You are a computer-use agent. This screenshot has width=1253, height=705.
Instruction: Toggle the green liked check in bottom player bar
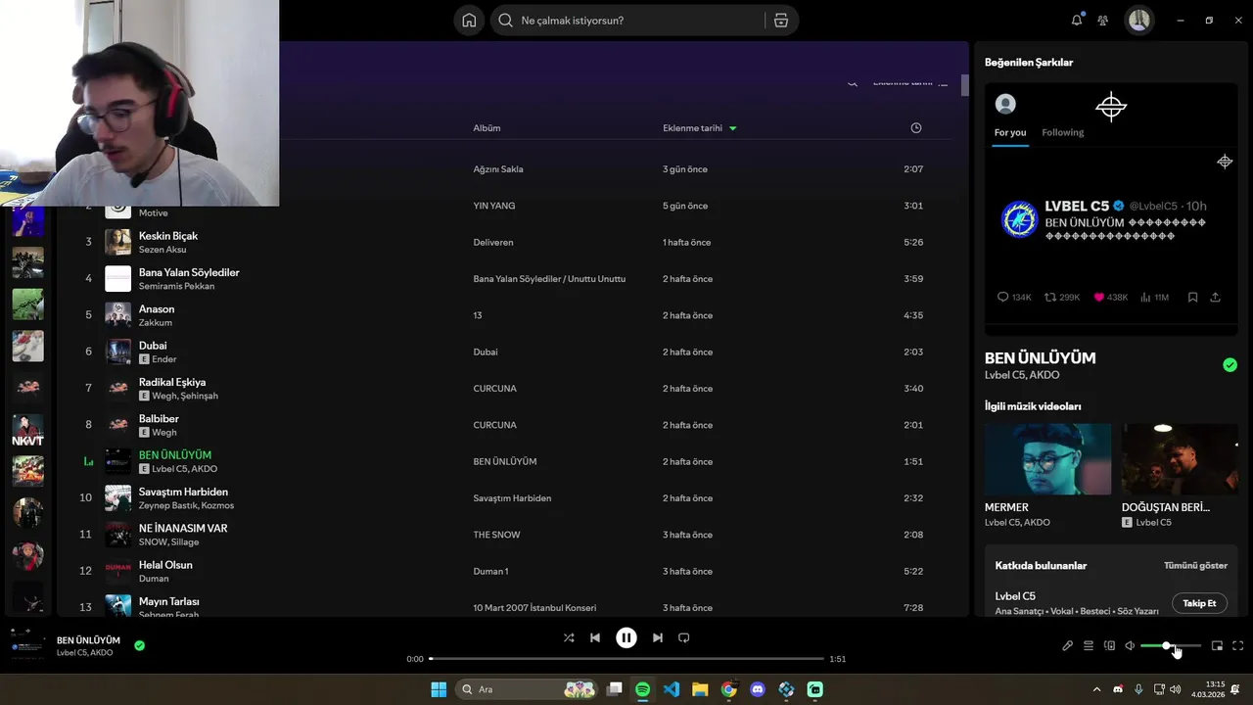(x=139, y=645)
